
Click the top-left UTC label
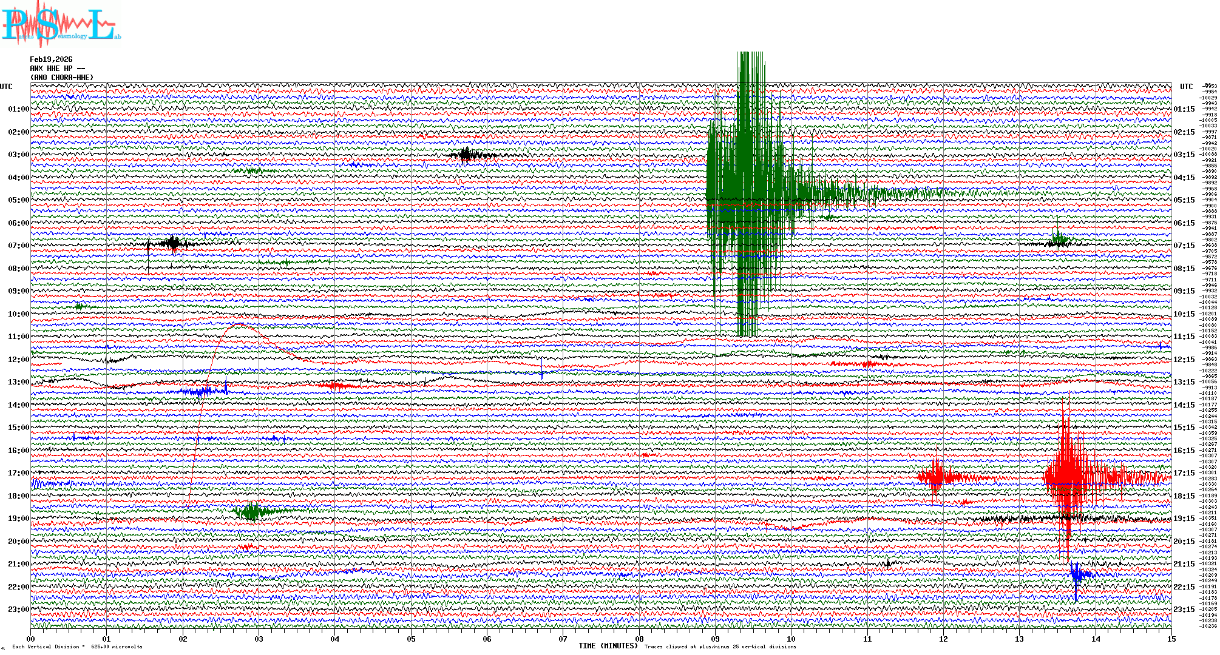click(6, 87)
